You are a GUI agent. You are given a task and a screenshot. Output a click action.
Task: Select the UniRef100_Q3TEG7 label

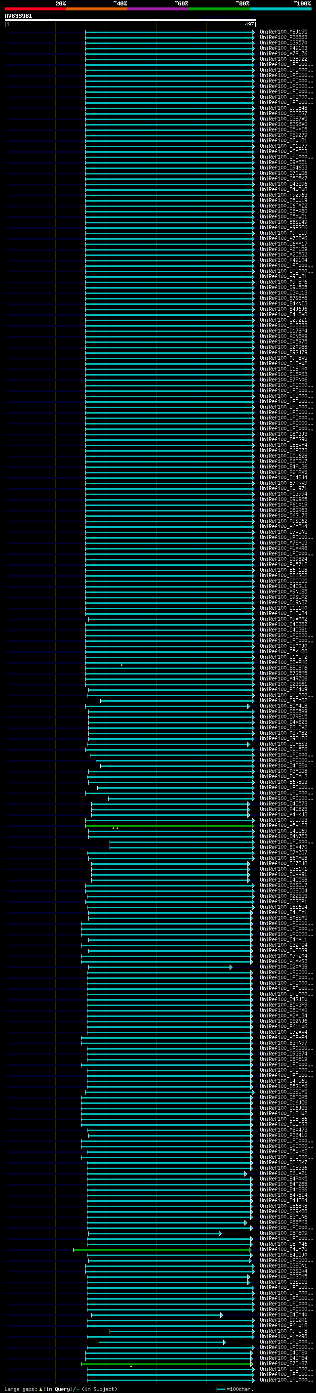pos(283,113)
